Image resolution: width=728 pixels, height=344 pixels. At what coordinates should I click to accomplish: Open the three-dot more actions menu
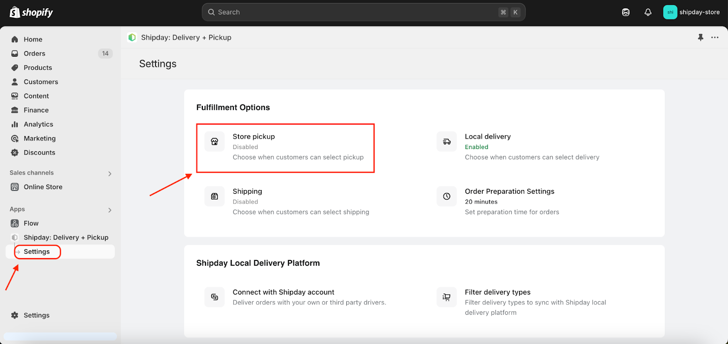[715, 37]
